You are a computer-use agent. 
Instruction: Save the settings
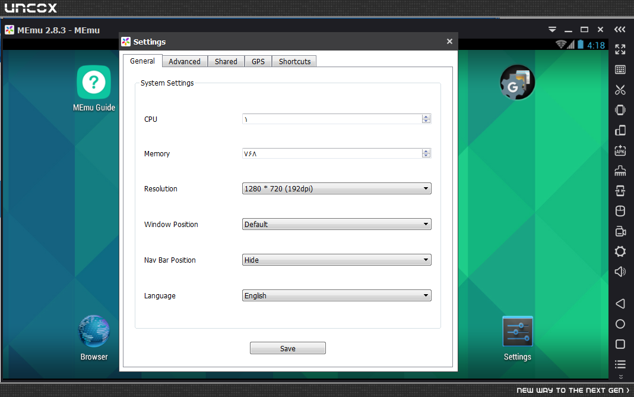point(287,348)
